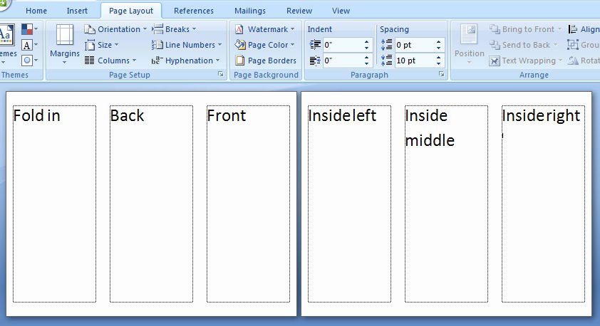Open the Watermark gallery
The width and height of the screenshot is (600, 326).
(x=264, y=29)
